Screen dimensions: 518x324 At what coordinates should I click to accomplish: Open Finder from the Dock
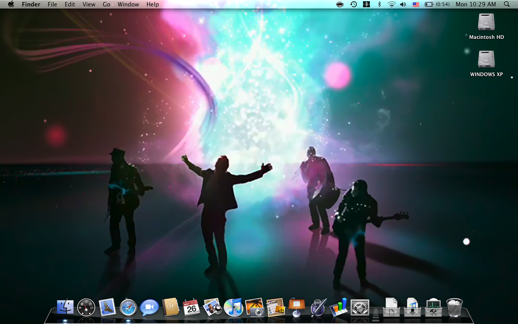65,307
